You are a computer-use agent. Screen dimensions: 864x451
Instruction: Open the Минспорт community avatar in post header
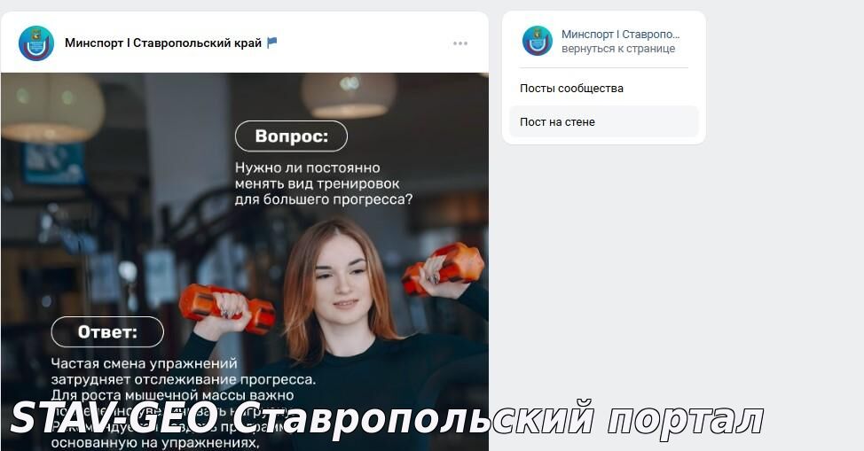pos(36,43)
